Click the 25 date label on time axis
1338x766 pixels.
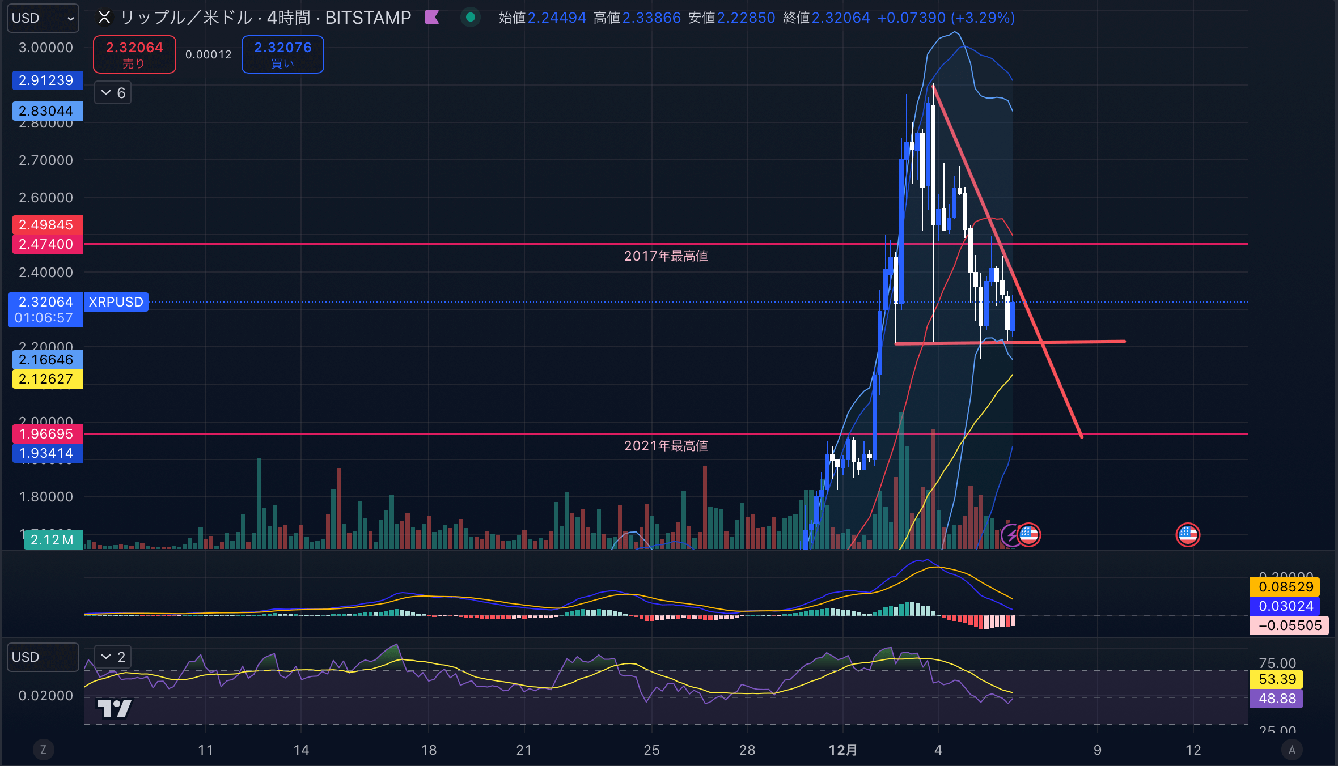[x=652, y=750]
